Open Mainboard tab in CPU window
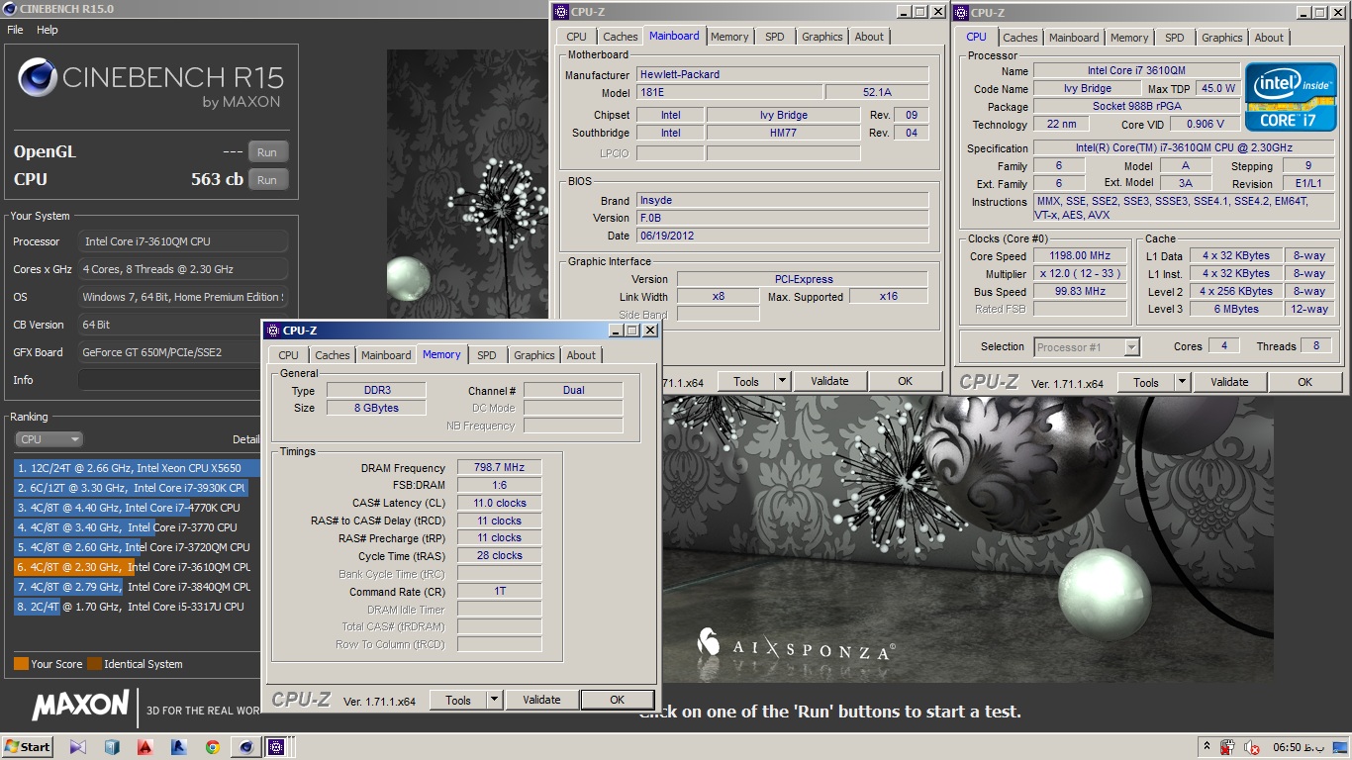Screen dimensions: 1352x760 pos(1074,38)
